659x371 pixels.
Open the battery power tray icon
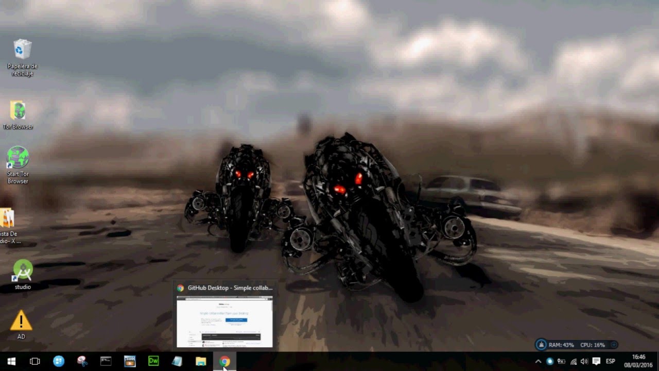562,361
